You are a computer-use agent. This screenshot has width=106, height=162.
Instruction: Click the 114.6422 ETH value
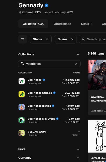(x=72, y=80)
